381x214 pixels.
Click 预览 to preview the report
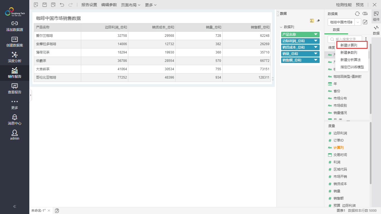tap(360, 5)
